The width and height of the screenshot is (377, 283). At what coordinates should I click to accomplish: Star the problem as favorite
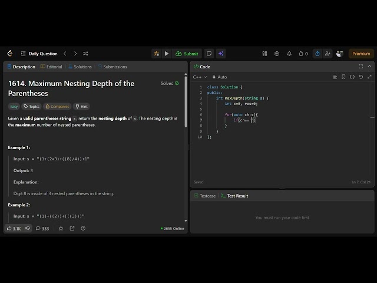[61, 228]
